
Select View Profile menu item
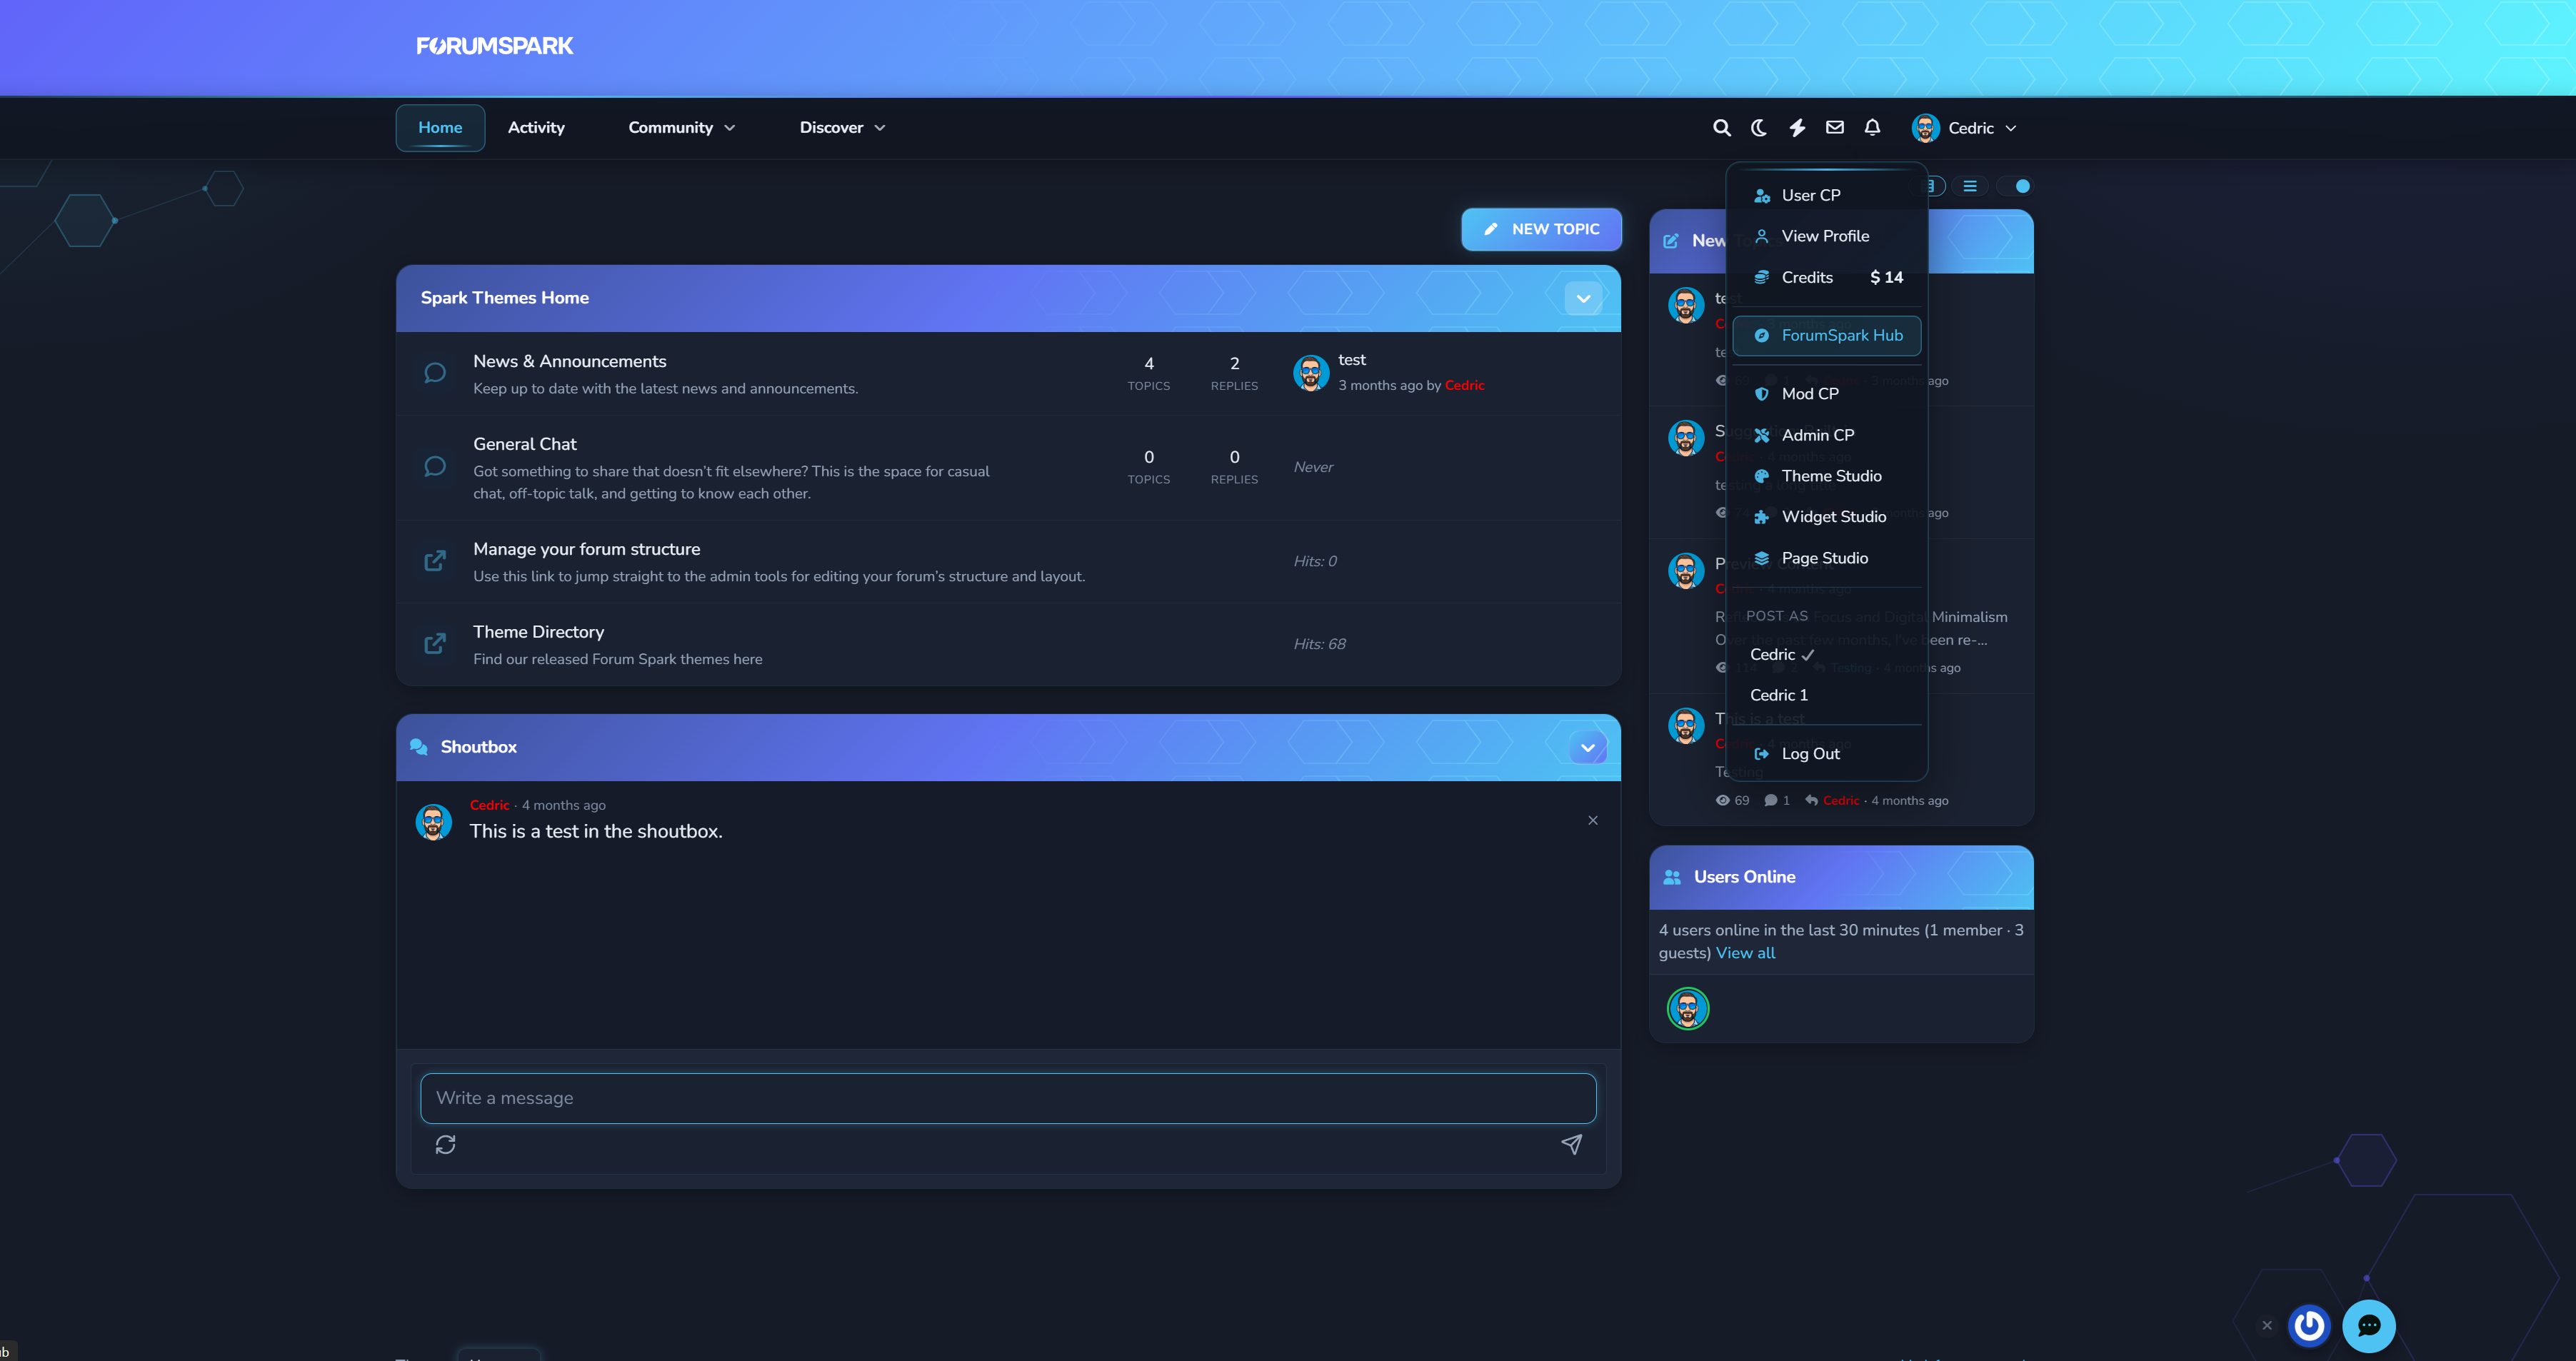tap(1826, 236)
